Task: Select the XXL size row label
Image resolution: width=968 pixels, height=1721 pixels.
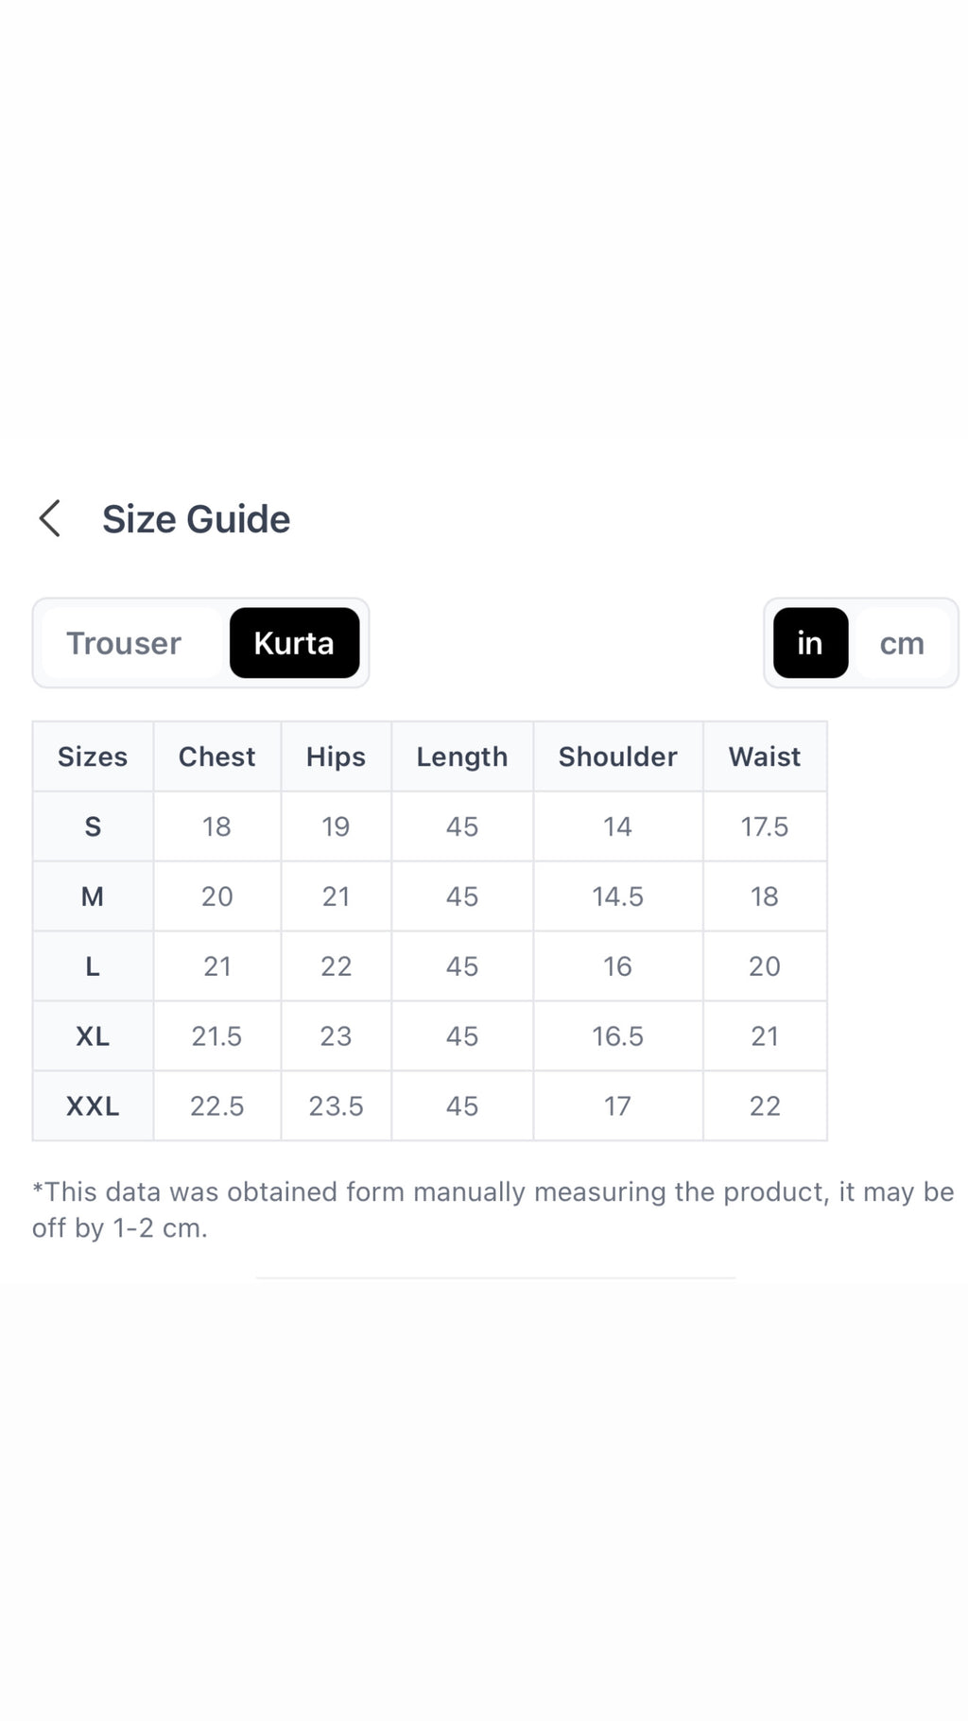Action: [x=93, y=1106]
